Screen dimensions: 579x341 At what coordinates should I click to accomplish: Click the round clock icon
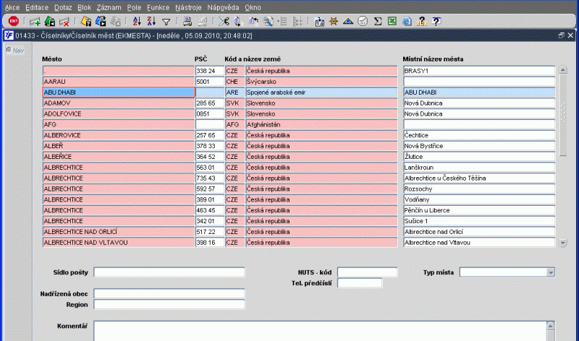pos(363,22)
